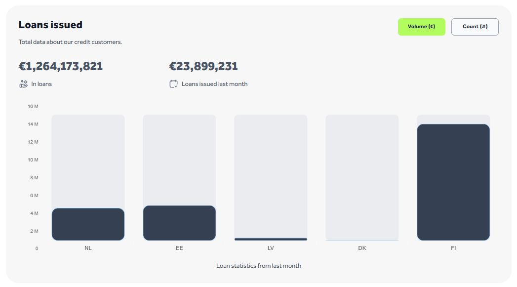
Task: Click the thin LV loan volume bar
Action: coord(271,239)
